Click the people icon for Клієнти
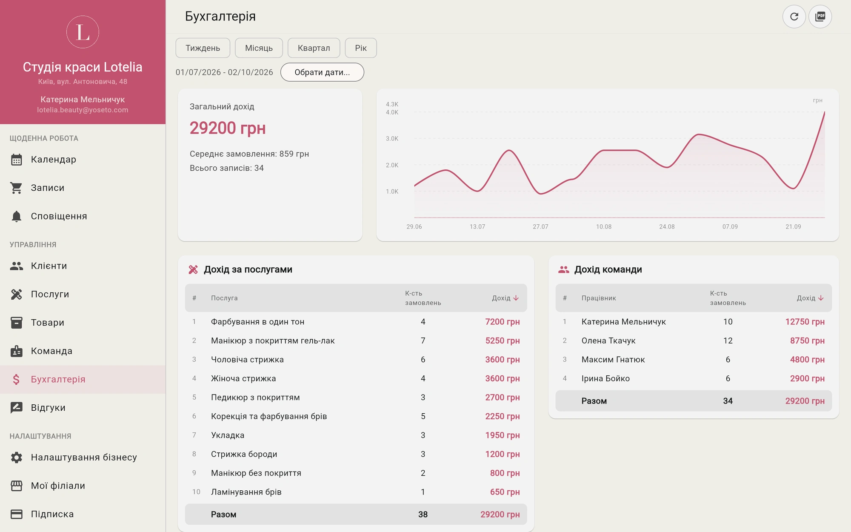The width and height of the screenshot is (851, 532). 17,266
